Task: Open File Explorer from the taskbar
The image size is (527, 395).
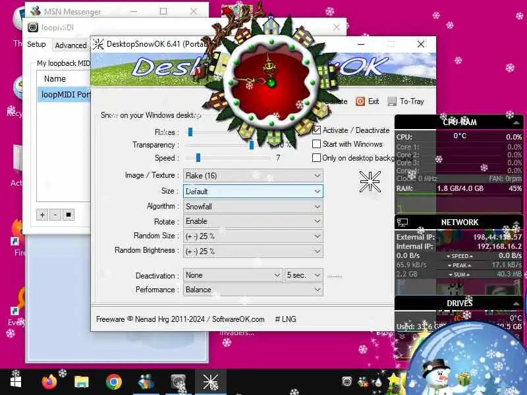Action: coord(81,382)
